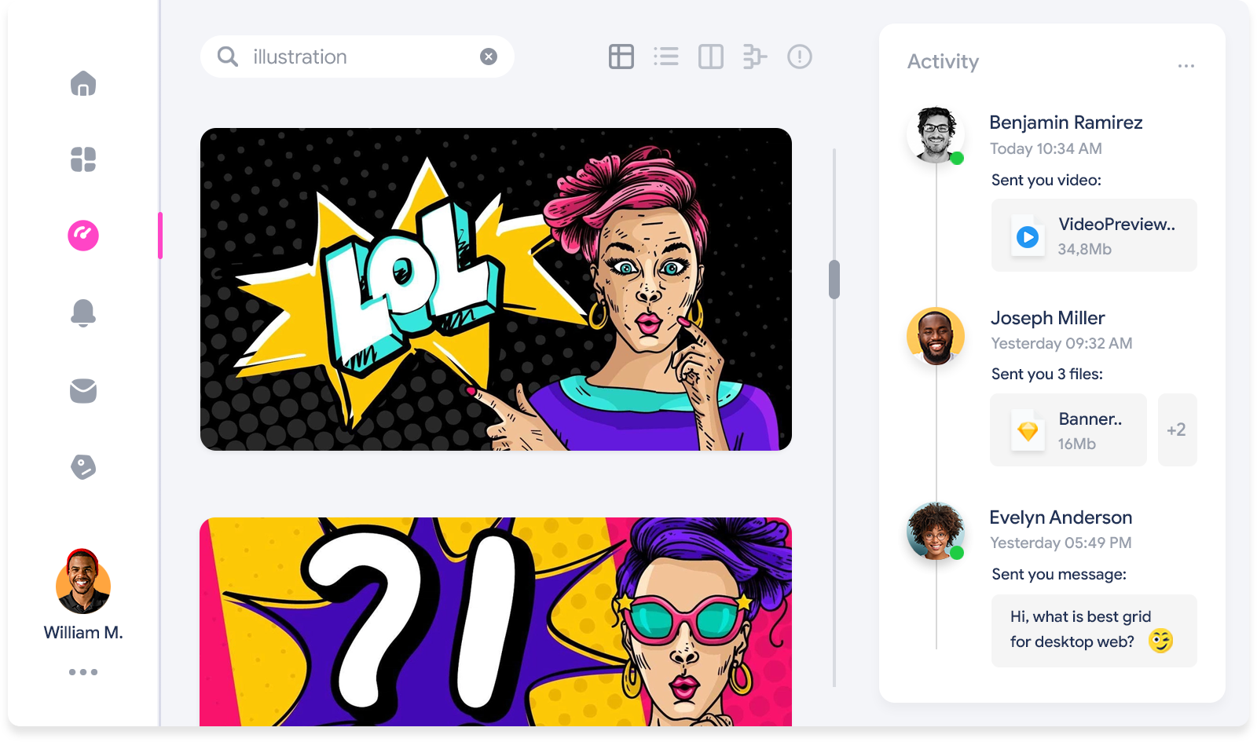Expand the +2 more files button

pyautogui.click(x=1176, y=430)
